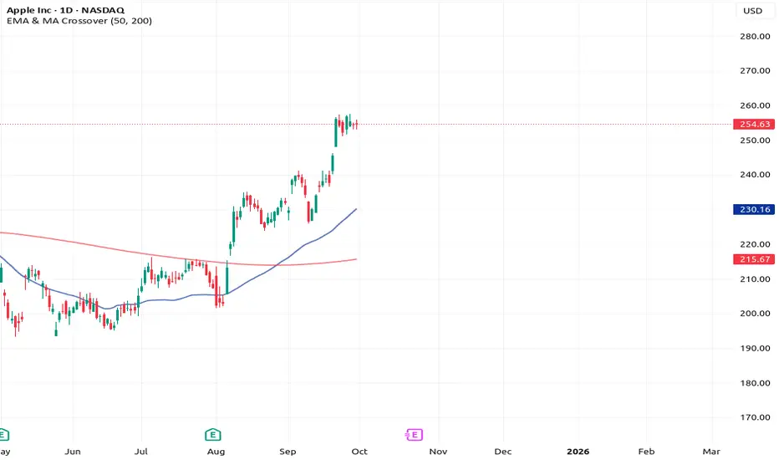The height and width of the screenshot is (460, 779).
Task: Click the upcoming magenta earnings marker
Action: [x=412, y=433]
